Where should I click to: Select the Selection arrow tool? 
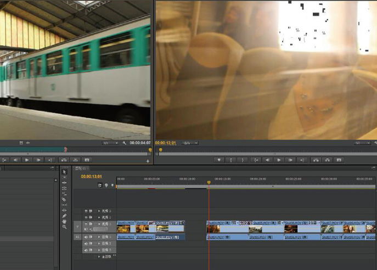point(64,172)
